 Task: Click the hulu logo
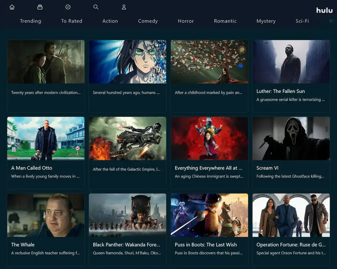click(x=324, y=10)
